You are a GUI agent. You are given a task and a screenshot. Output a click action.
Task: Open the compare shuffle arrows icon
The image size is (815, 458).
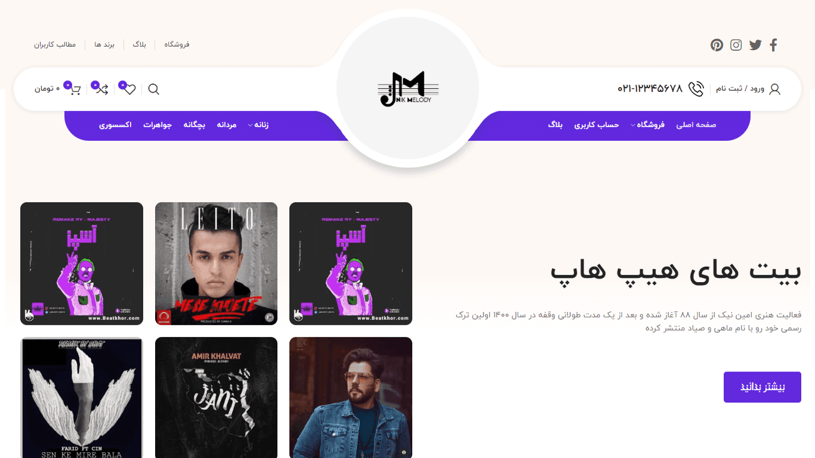coord(103,89)
